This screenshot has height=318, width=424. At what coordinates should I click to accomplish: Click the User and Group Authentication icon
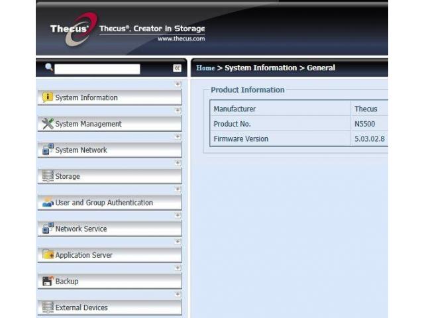tap(48, 203)
